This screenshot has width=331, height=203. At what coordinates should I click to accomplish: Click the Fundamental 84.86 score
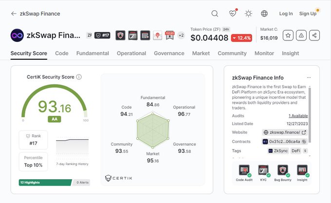(153, 101)
